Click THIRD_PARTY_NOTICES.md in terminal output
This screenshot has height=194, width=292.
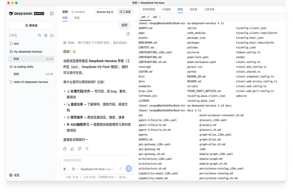point(204,91)
